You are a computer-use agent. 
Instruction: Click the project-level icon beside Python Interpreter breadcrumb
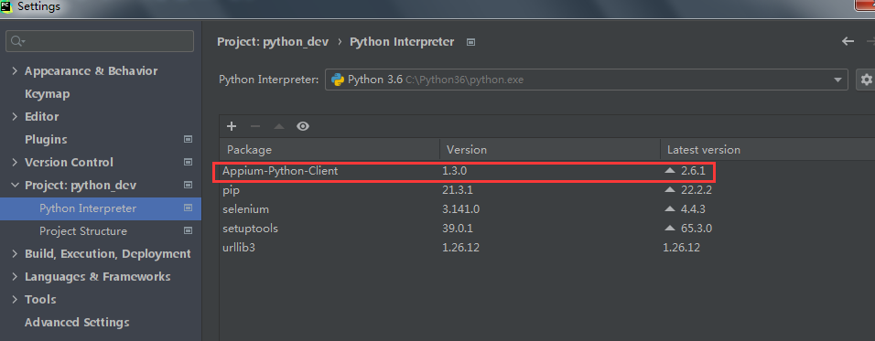[471, 42]
